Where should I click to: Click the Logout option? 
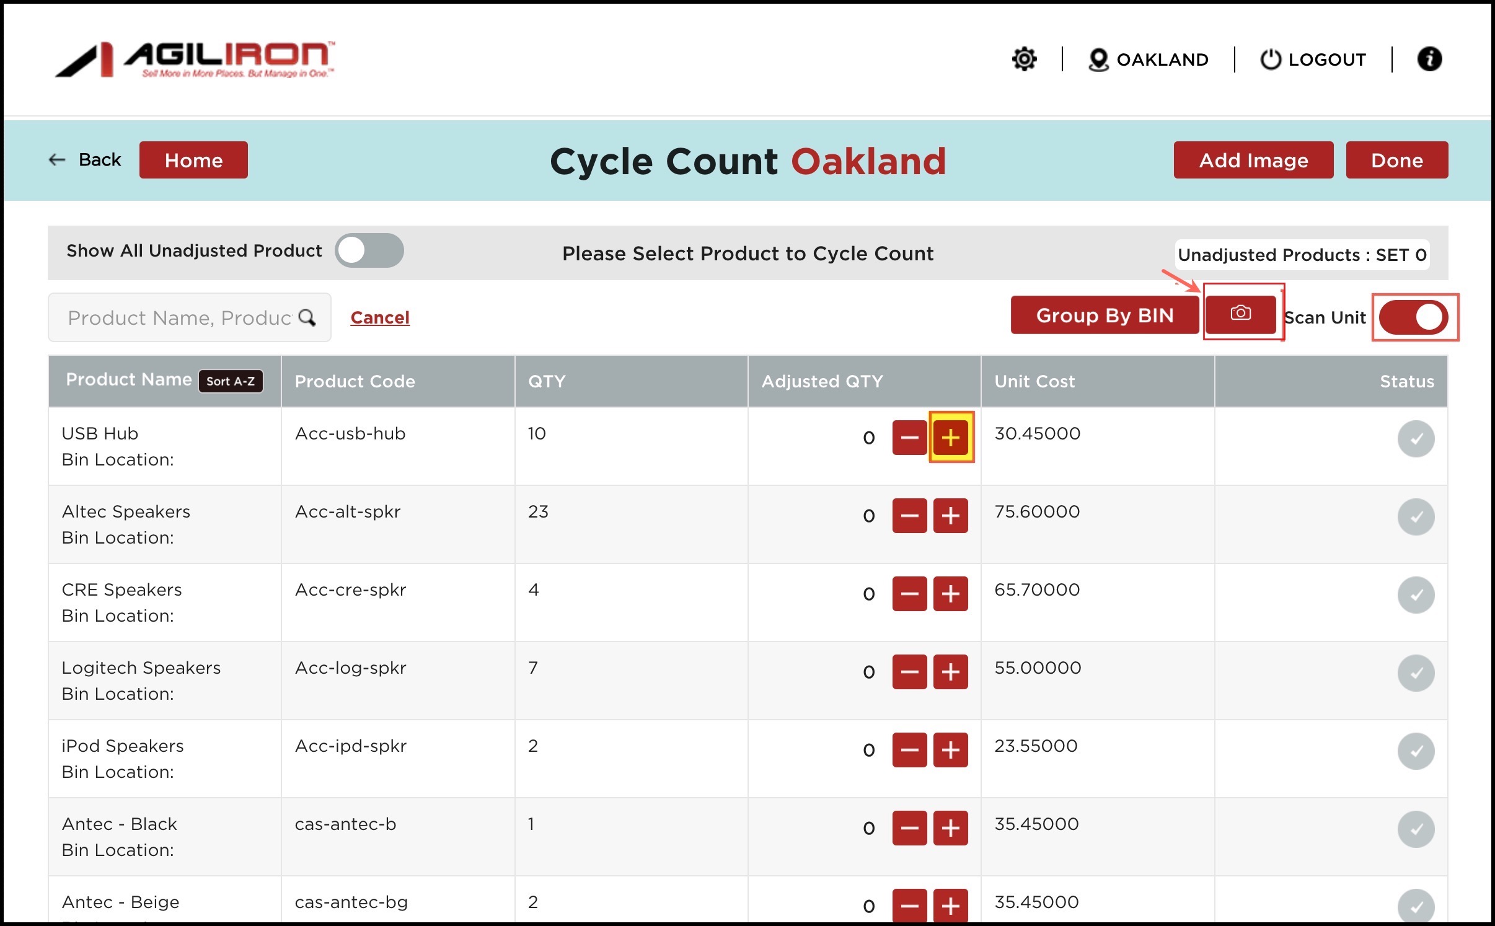[x=1313, y=60]
